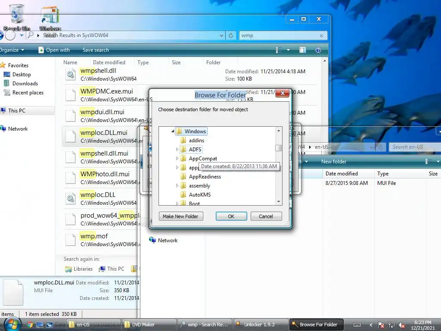Click the Make New Folder button

click(180, 216)
